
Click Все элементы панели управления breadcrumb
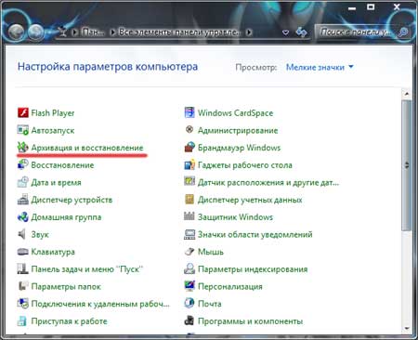179,33
